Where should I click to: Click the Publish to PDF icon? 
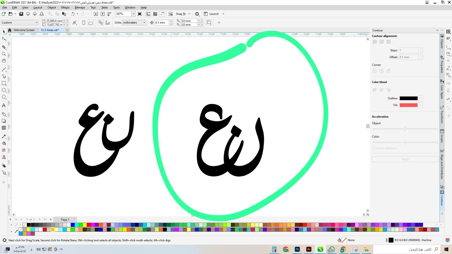(109, 14)
